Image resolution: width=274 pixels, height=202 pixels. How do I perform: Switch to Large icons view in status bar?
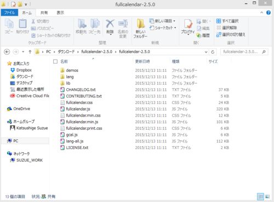[x=267, y=197]
